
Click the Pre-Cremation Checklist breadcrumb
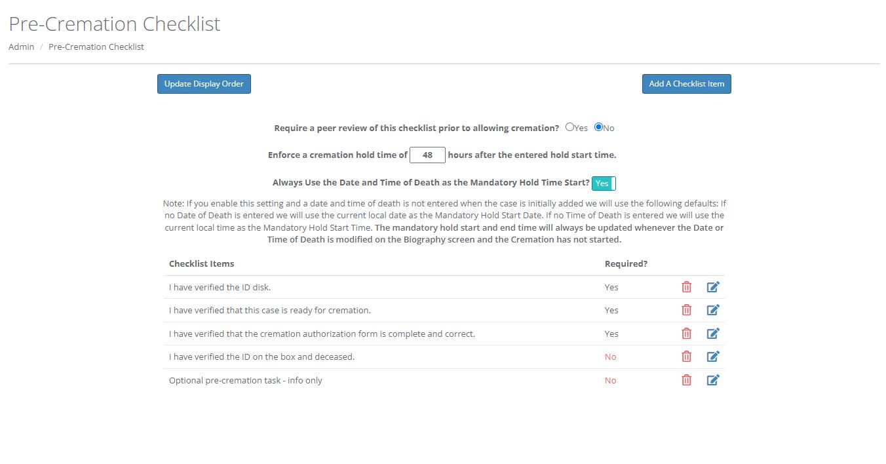[96, 47]
